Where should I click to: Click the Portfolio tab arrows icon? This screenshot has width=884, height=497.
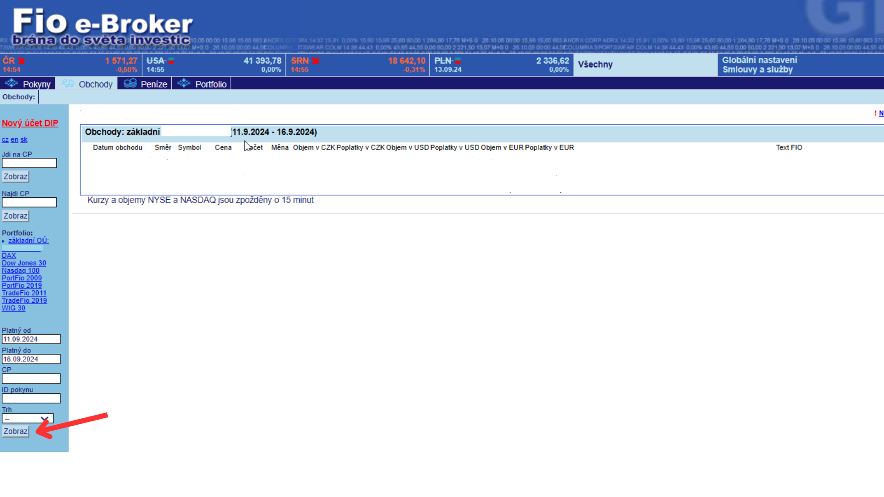(x=184, y=83)
